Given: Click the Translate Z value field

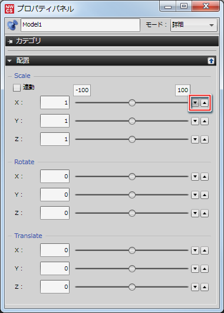Looking at the screenshot, I should point(55,286).
